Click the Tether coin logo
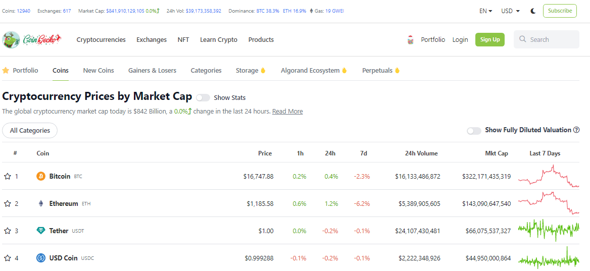590x271 pixels. 40,231
